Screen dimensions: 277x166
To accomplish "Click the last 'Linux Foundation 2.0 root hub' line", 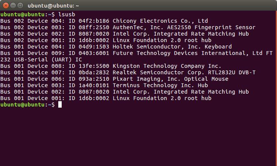I will pyautogui.click(x=106, y=98).
